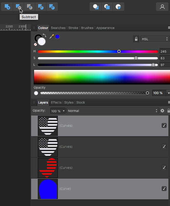Click the Subtract boolean operation icon
Image resolution: width=170 pixels, height=206 pixels.
coord(18,7)
